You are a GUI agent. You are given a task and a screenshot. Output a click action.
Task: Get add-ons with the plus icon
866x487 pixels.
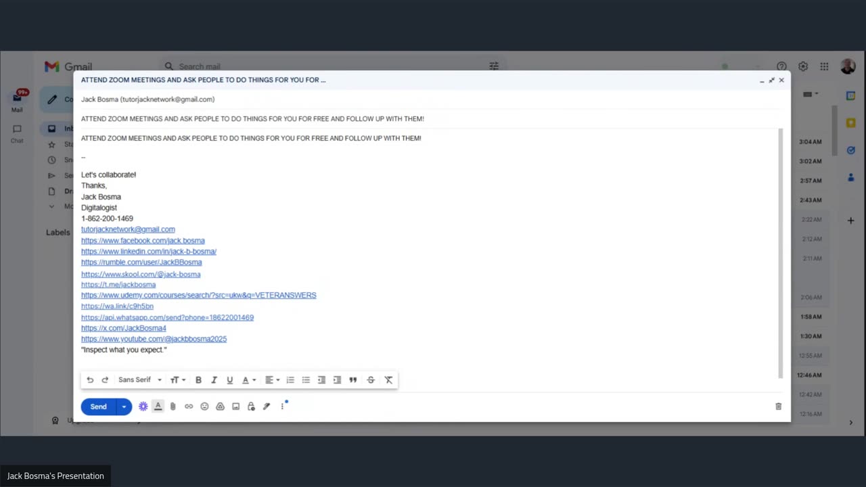click(851, 221)
